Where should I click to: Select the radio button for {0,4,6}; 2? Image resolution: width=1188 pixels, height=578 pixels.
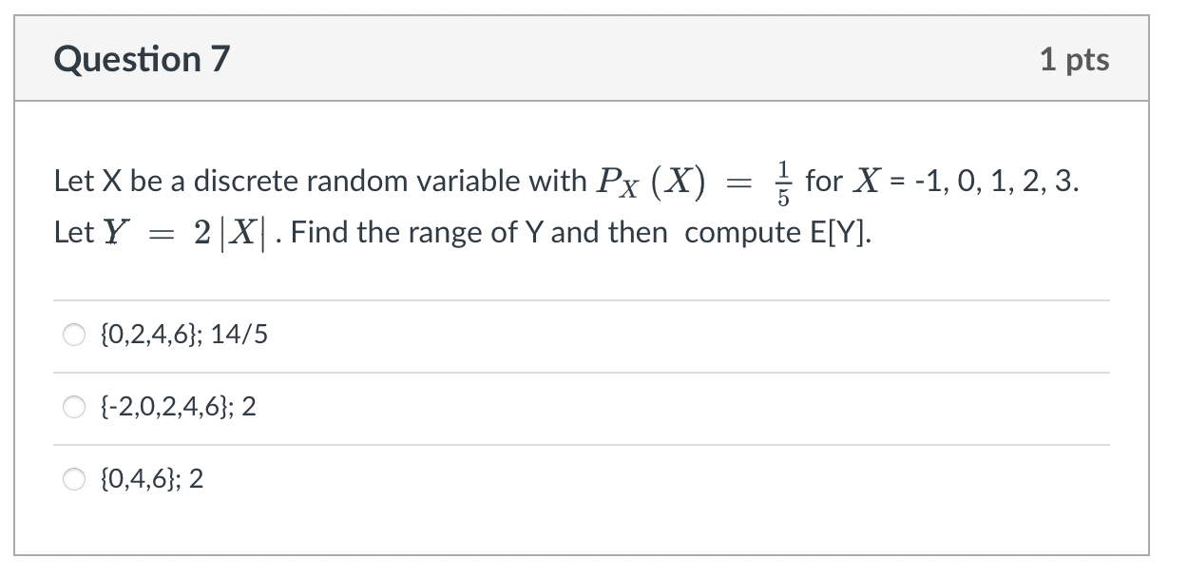click(74, 479)
